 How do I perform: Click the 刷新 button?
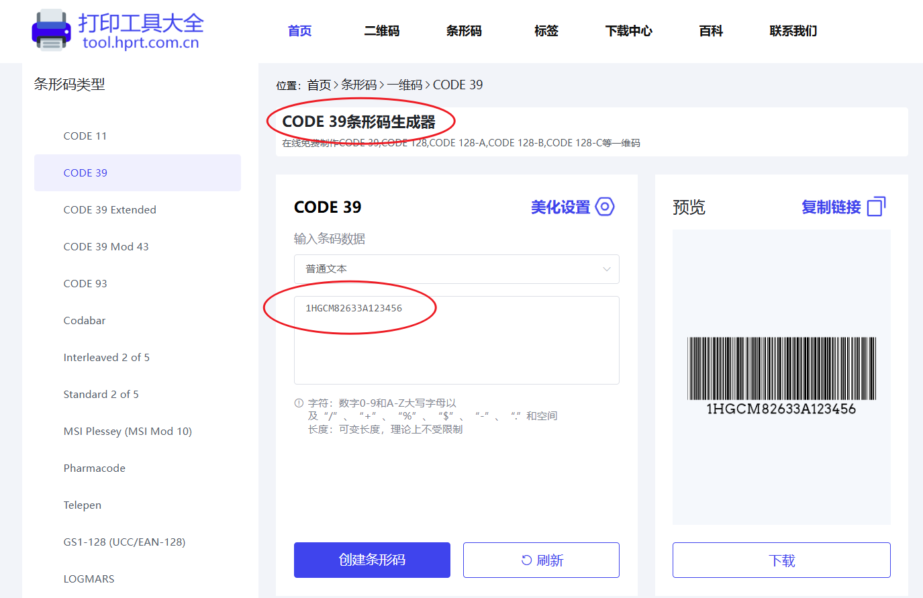click(x=541, y=560)
